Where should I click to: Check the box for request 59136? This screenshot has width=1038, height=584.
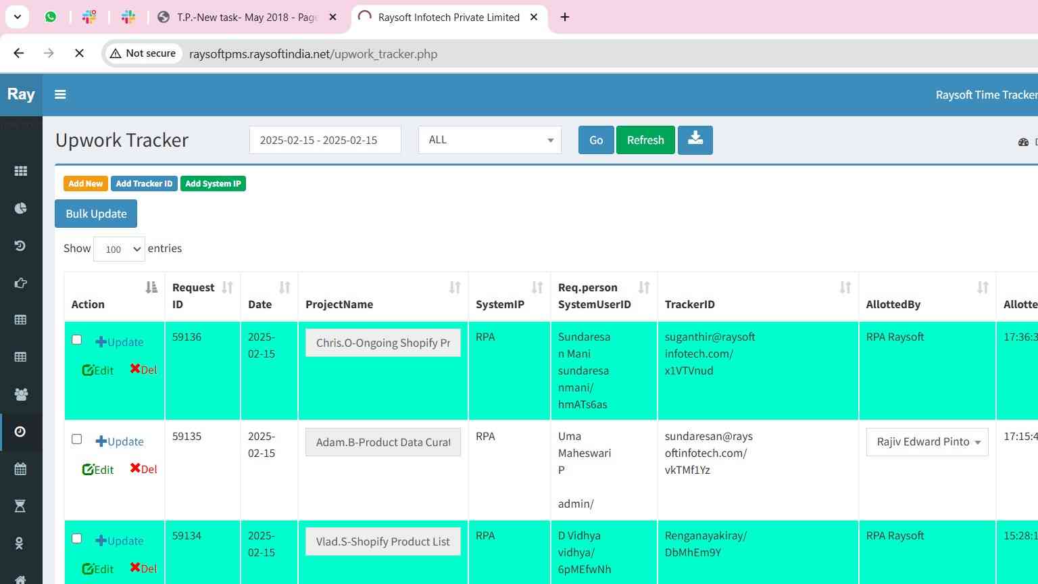[77, 340]
